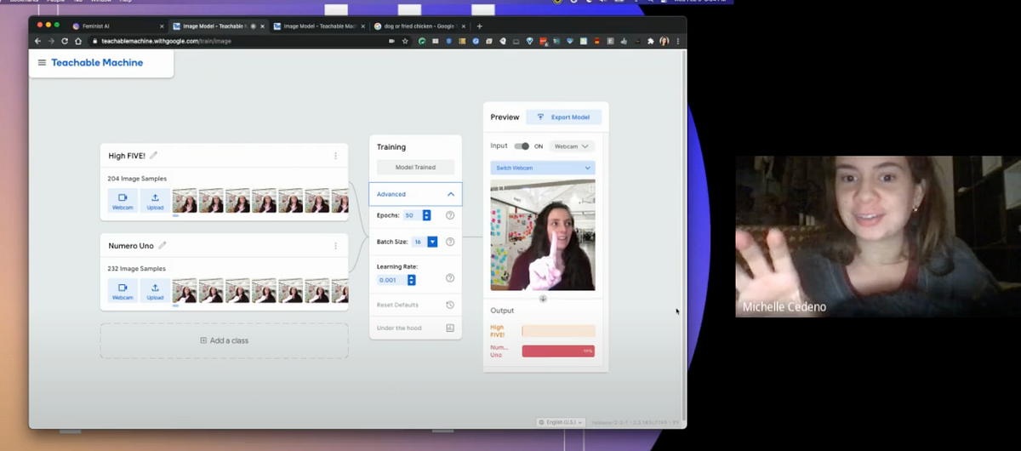Click the Michelle Cedeno video tile
Viewport: 1021px width, 451px height.
[878, 237]
